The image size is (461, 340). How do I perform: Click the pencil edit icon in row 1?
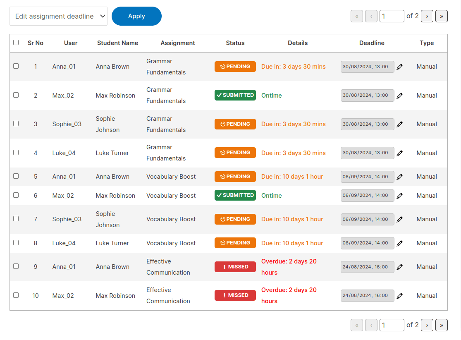399,67
